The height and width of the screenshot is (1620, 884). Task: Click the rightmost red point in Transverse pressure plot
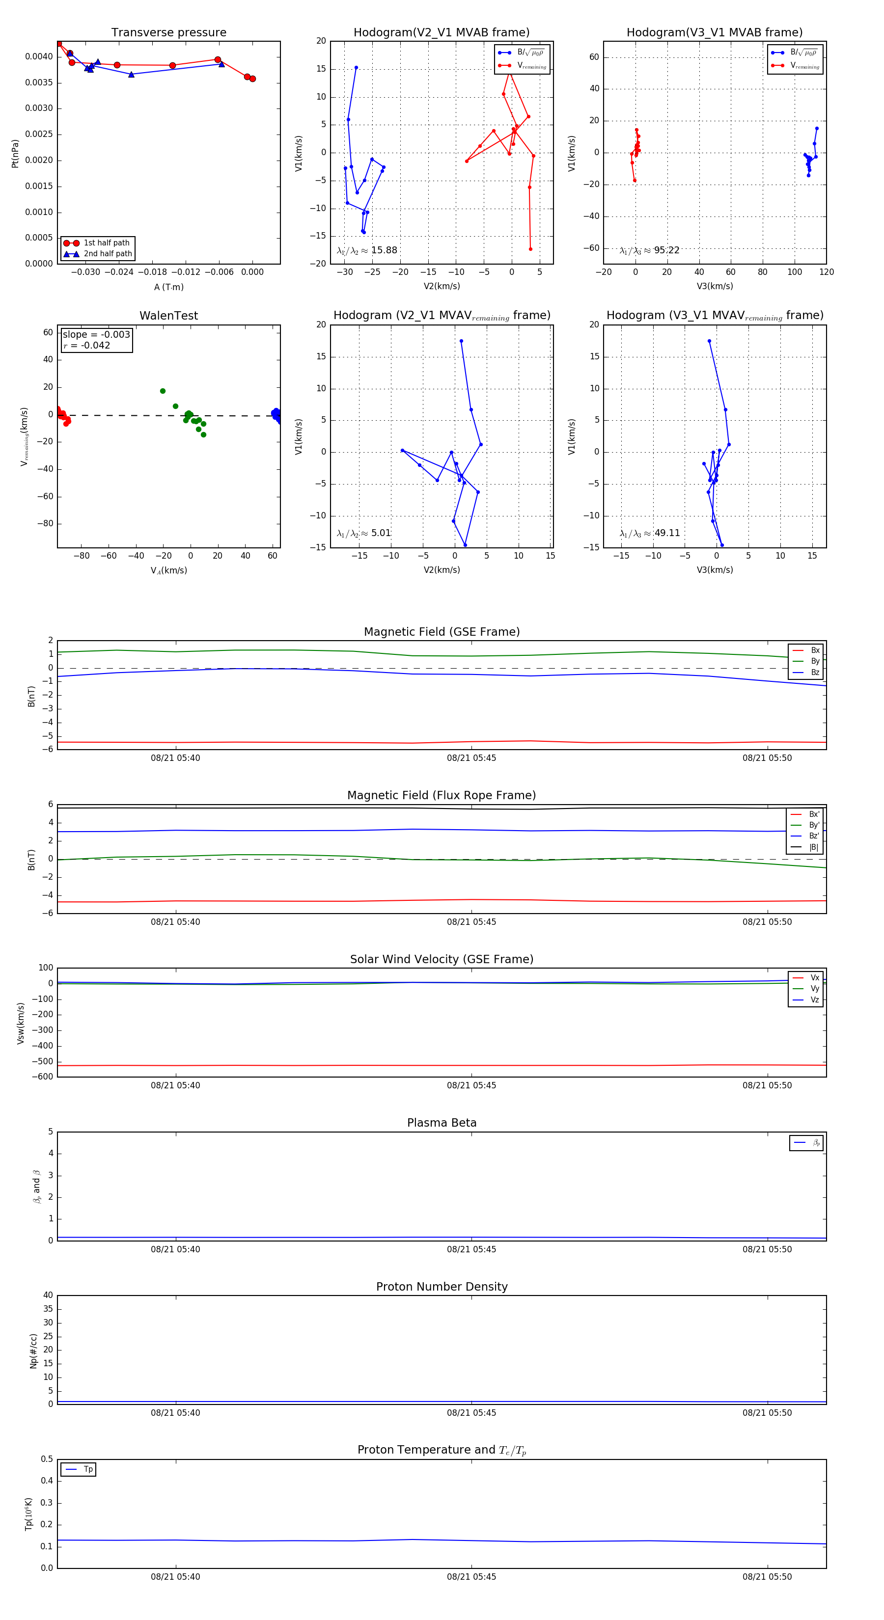[x=252, y=79]
